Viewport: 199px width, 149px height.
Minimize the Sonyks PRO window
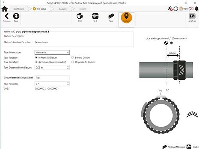[177, 3]
